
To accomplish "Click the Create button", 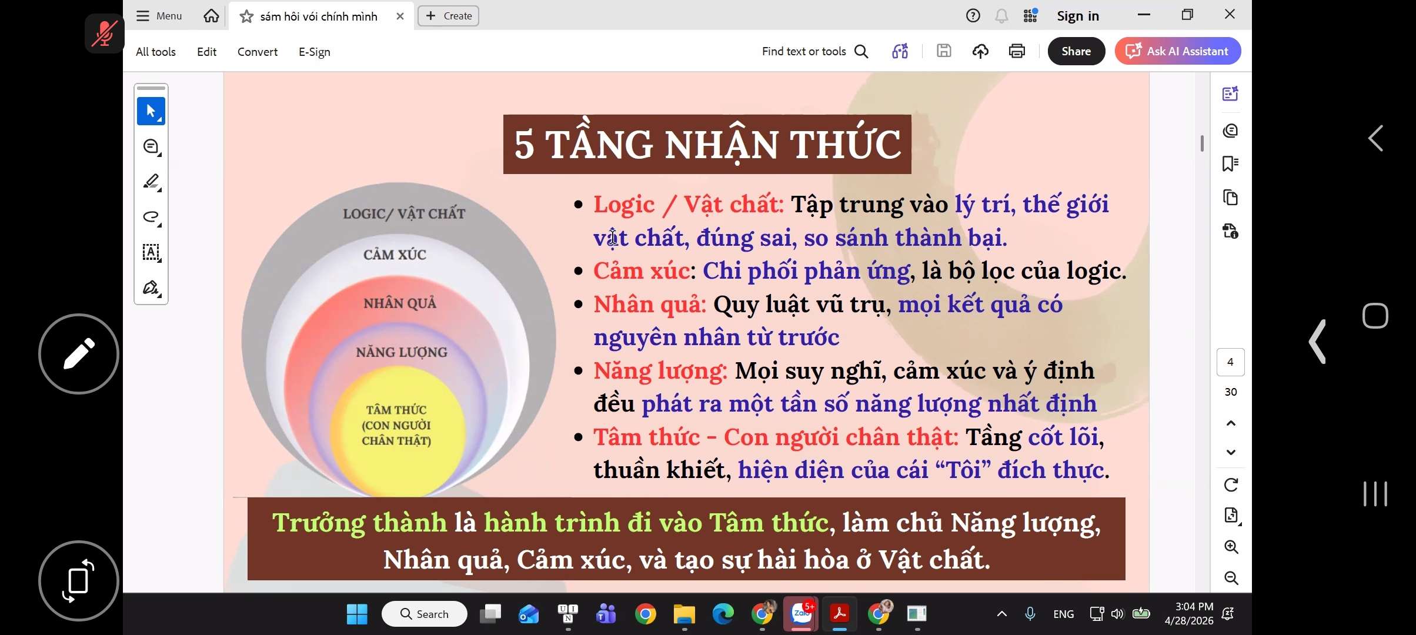I will [448, 16].
